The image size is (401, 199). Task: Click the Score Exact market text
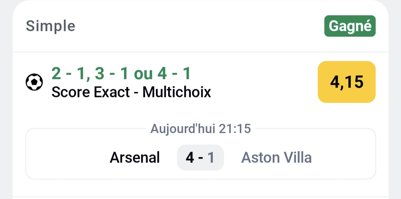coord(90,92)
